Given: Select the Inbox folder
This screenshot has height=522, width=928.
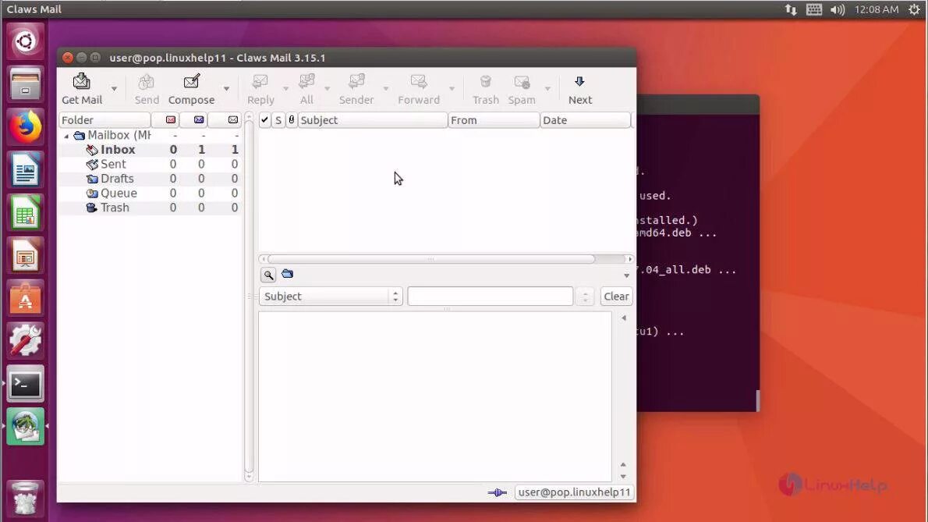Looking at the screenshot, I should pos(118,150).
